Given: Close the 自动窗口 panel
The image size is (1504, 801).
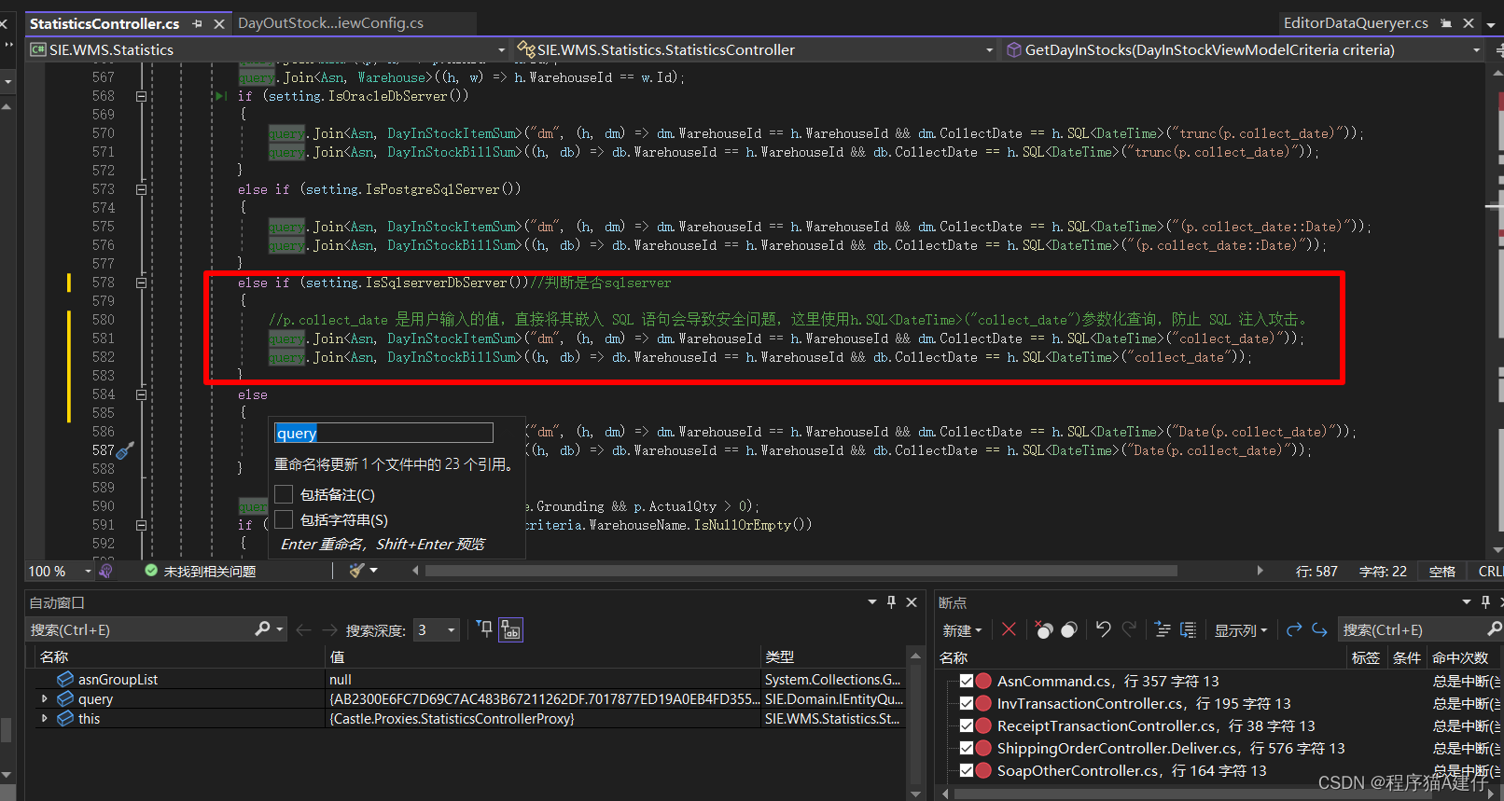Looking at the screenshot, I should click(912, 602).
